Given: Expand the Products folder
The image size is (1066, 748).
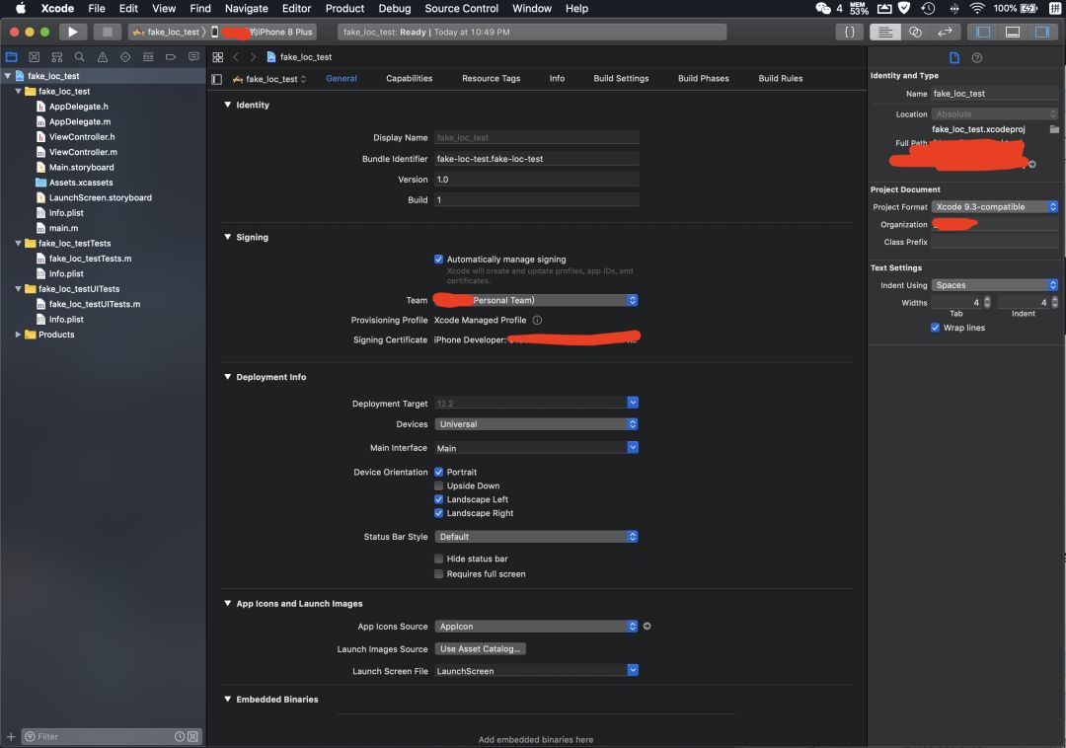Looking at the screenshot, I should [x=18, y=335].
